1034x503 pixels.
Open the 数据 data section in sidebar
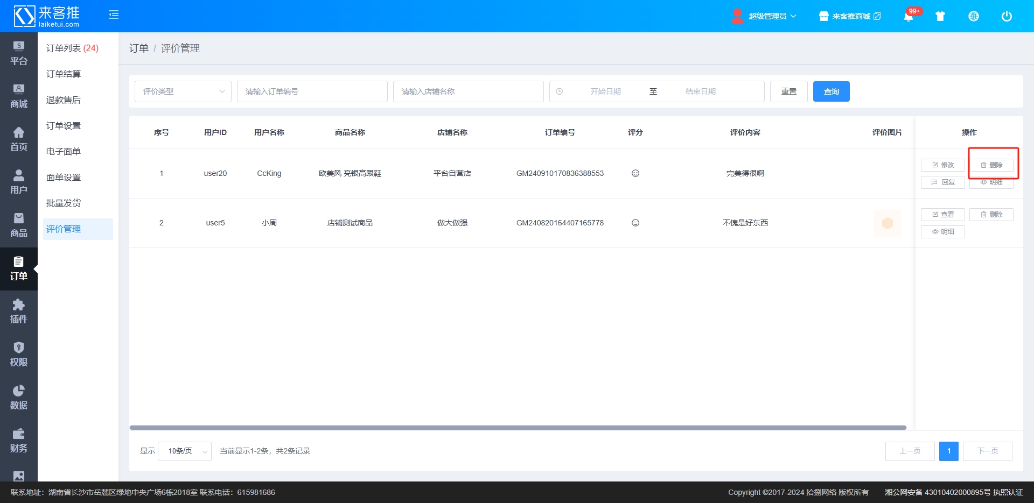click(19, 398)
